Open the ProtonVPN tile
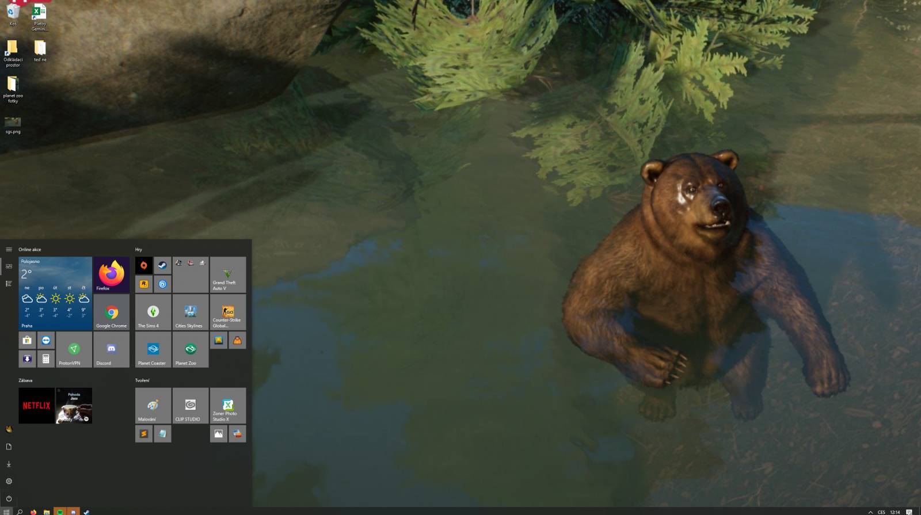The height and width of the screenshot is (515, 921). point(74,350)
